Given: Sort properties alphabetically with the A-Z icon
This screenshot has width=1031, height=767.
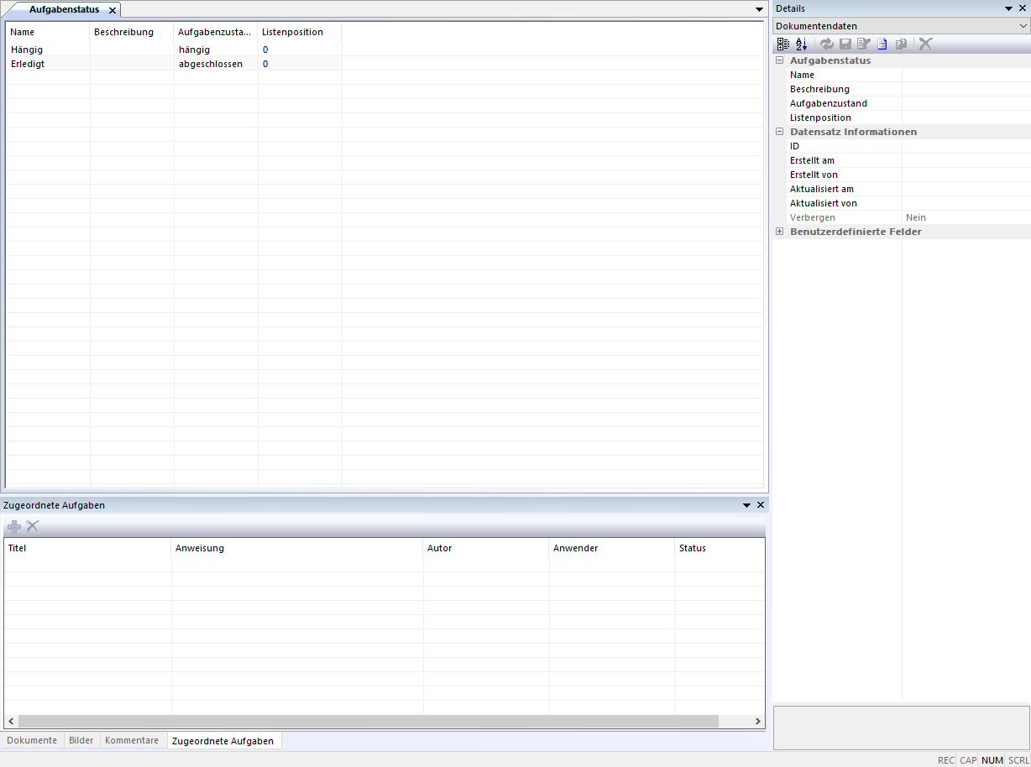Looking at the screenshot, I should point(801,44).
